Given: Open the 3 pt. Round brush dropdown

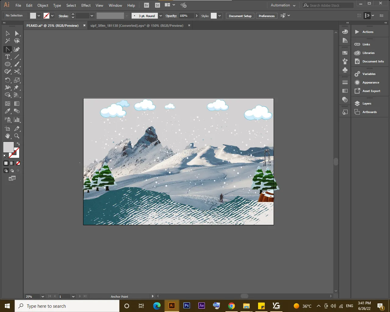Looking at the screenshot, I should click(161, 16).
